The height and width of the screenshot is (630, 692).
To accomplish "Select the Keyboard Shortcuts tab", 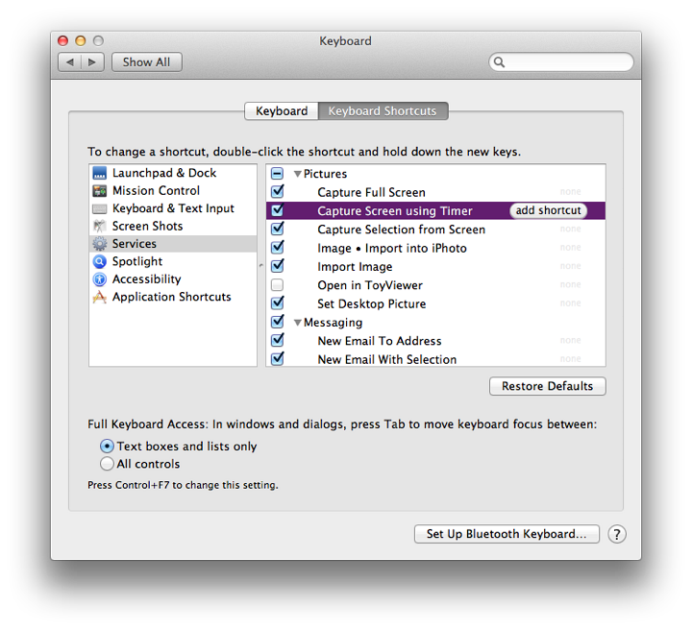I will (383, 111).
